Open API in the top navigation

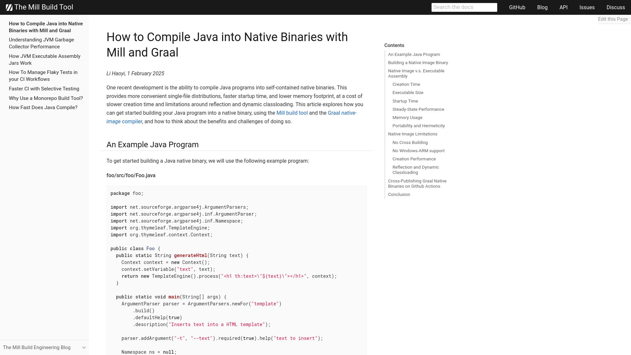pos(563,7)
